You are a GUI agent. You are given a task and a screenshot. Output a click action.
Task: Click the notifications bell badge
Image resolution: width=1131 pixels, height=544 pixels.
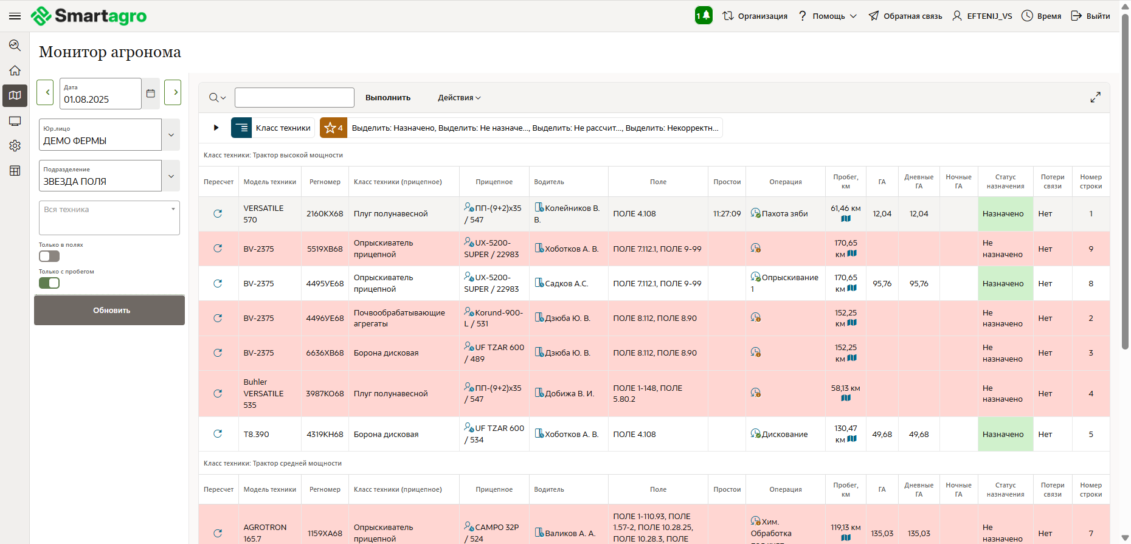[x=704, y=16]
